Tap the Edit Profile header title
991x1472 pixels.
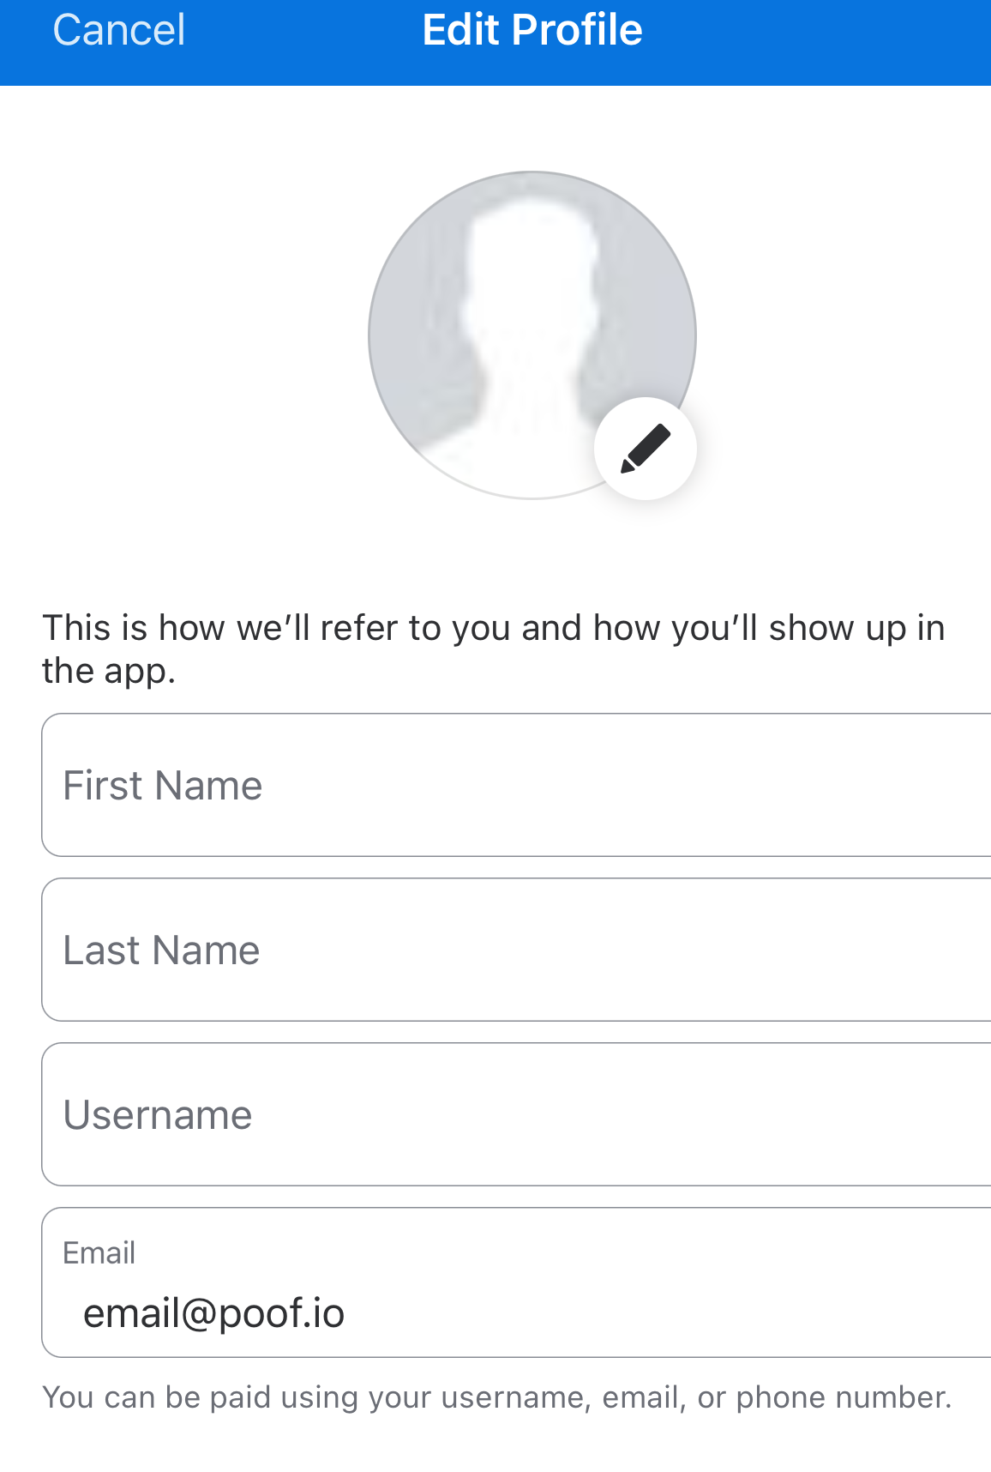pos(532,30)
